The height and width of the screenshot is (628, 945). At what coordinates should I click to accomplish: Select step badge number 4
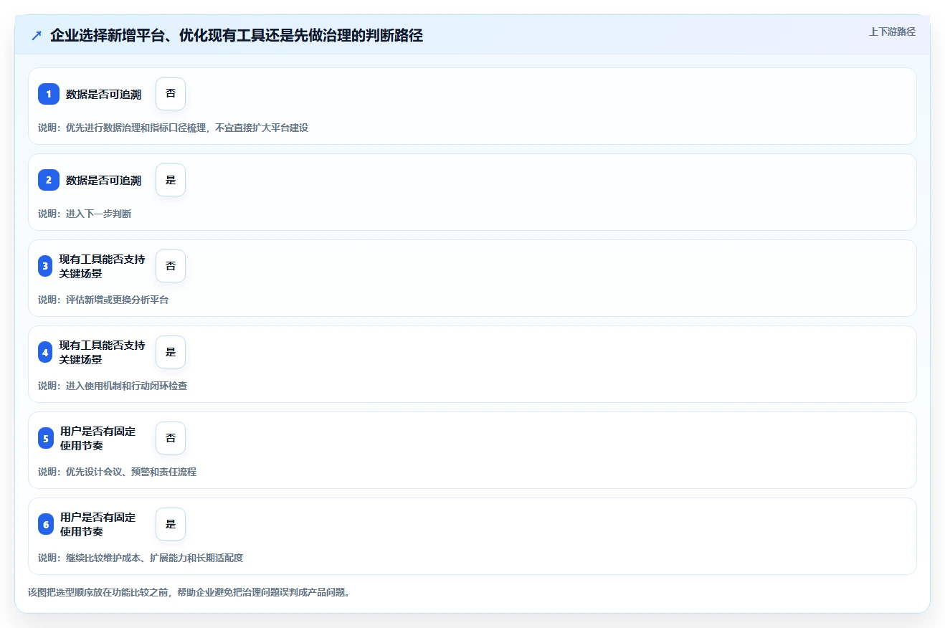[x=46, y=352]
